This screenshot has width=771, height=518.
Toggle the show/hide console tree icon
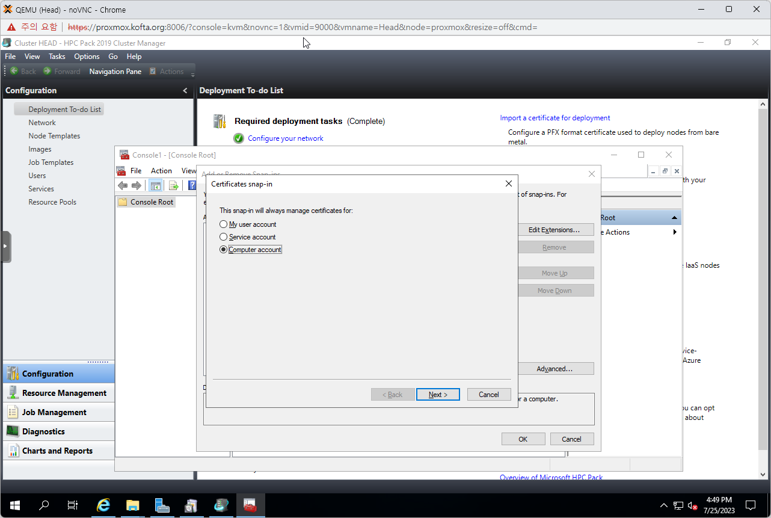click(x=155, y=185)
